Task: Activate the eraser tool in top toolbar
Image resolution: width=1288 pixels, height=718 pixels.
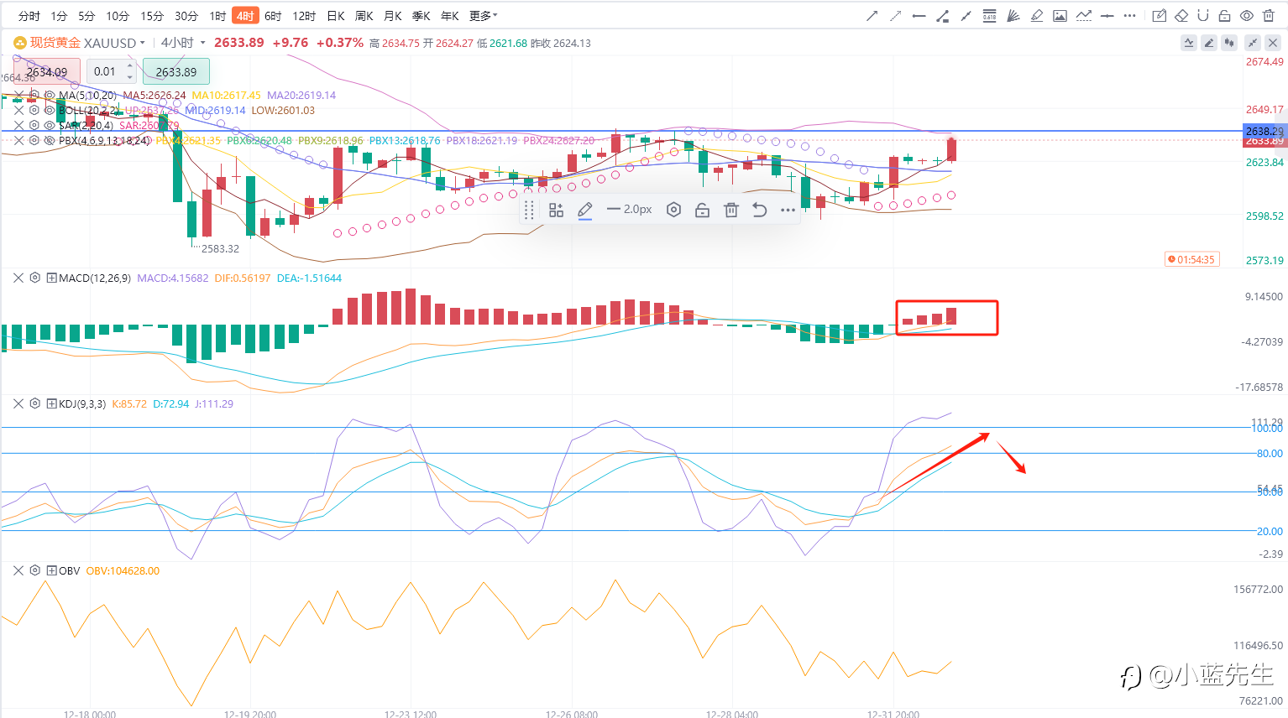Action: point(1181,16)
